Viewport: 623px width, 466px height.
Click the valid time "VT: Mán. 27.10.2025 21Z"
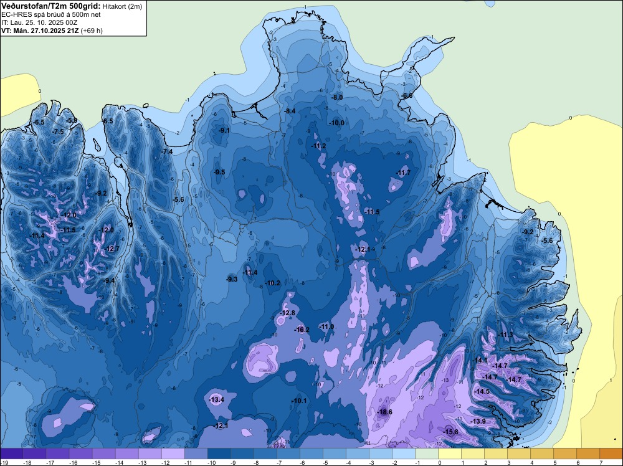pyautogui.click(x=40, y=31)
